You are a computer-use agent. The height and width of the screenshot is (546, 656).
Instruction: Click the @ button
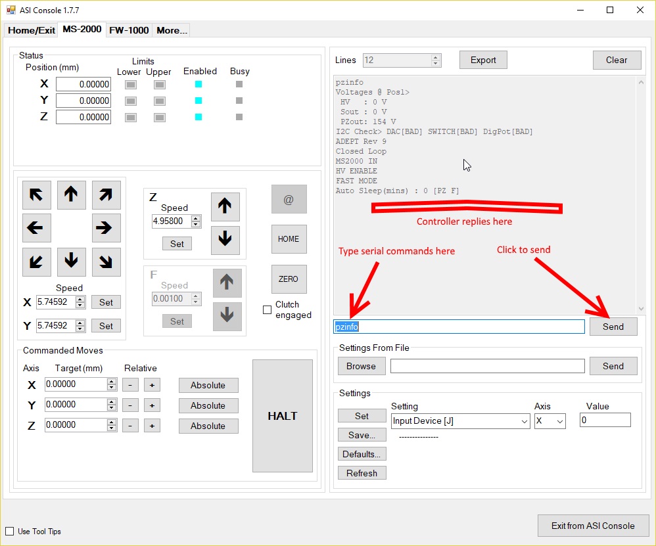289,200
